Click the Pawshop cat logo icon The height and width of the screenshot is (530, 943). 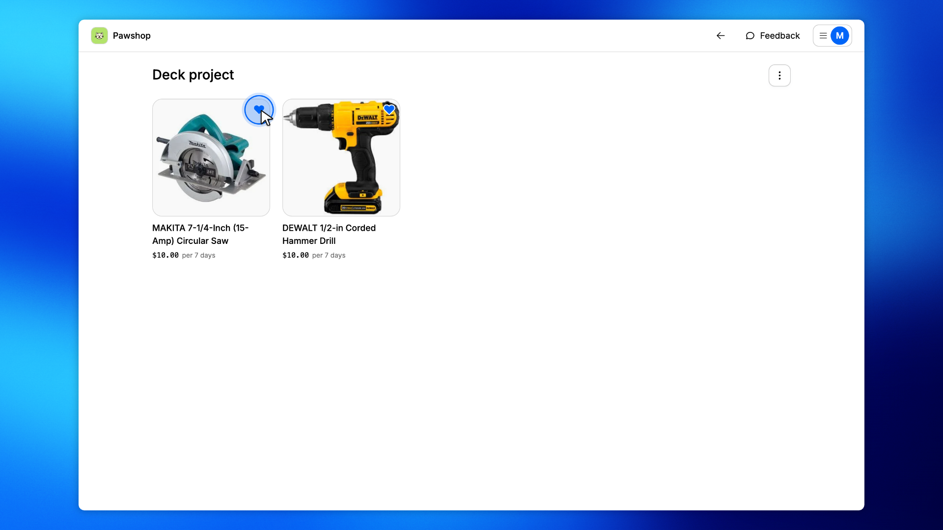[x=99, y=36]
